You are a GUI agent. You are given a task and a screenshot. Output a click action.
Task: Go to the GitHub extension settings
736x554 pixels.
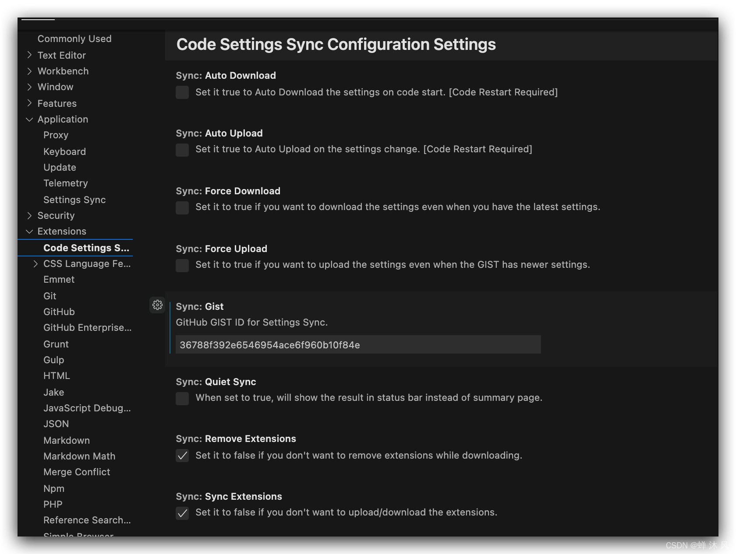coord(59,312)
